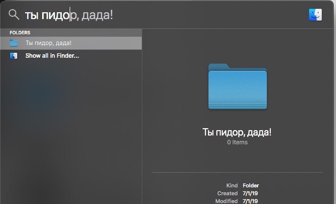Click the large folder preview icon
The image size is (336, 204).
(237, 86)
